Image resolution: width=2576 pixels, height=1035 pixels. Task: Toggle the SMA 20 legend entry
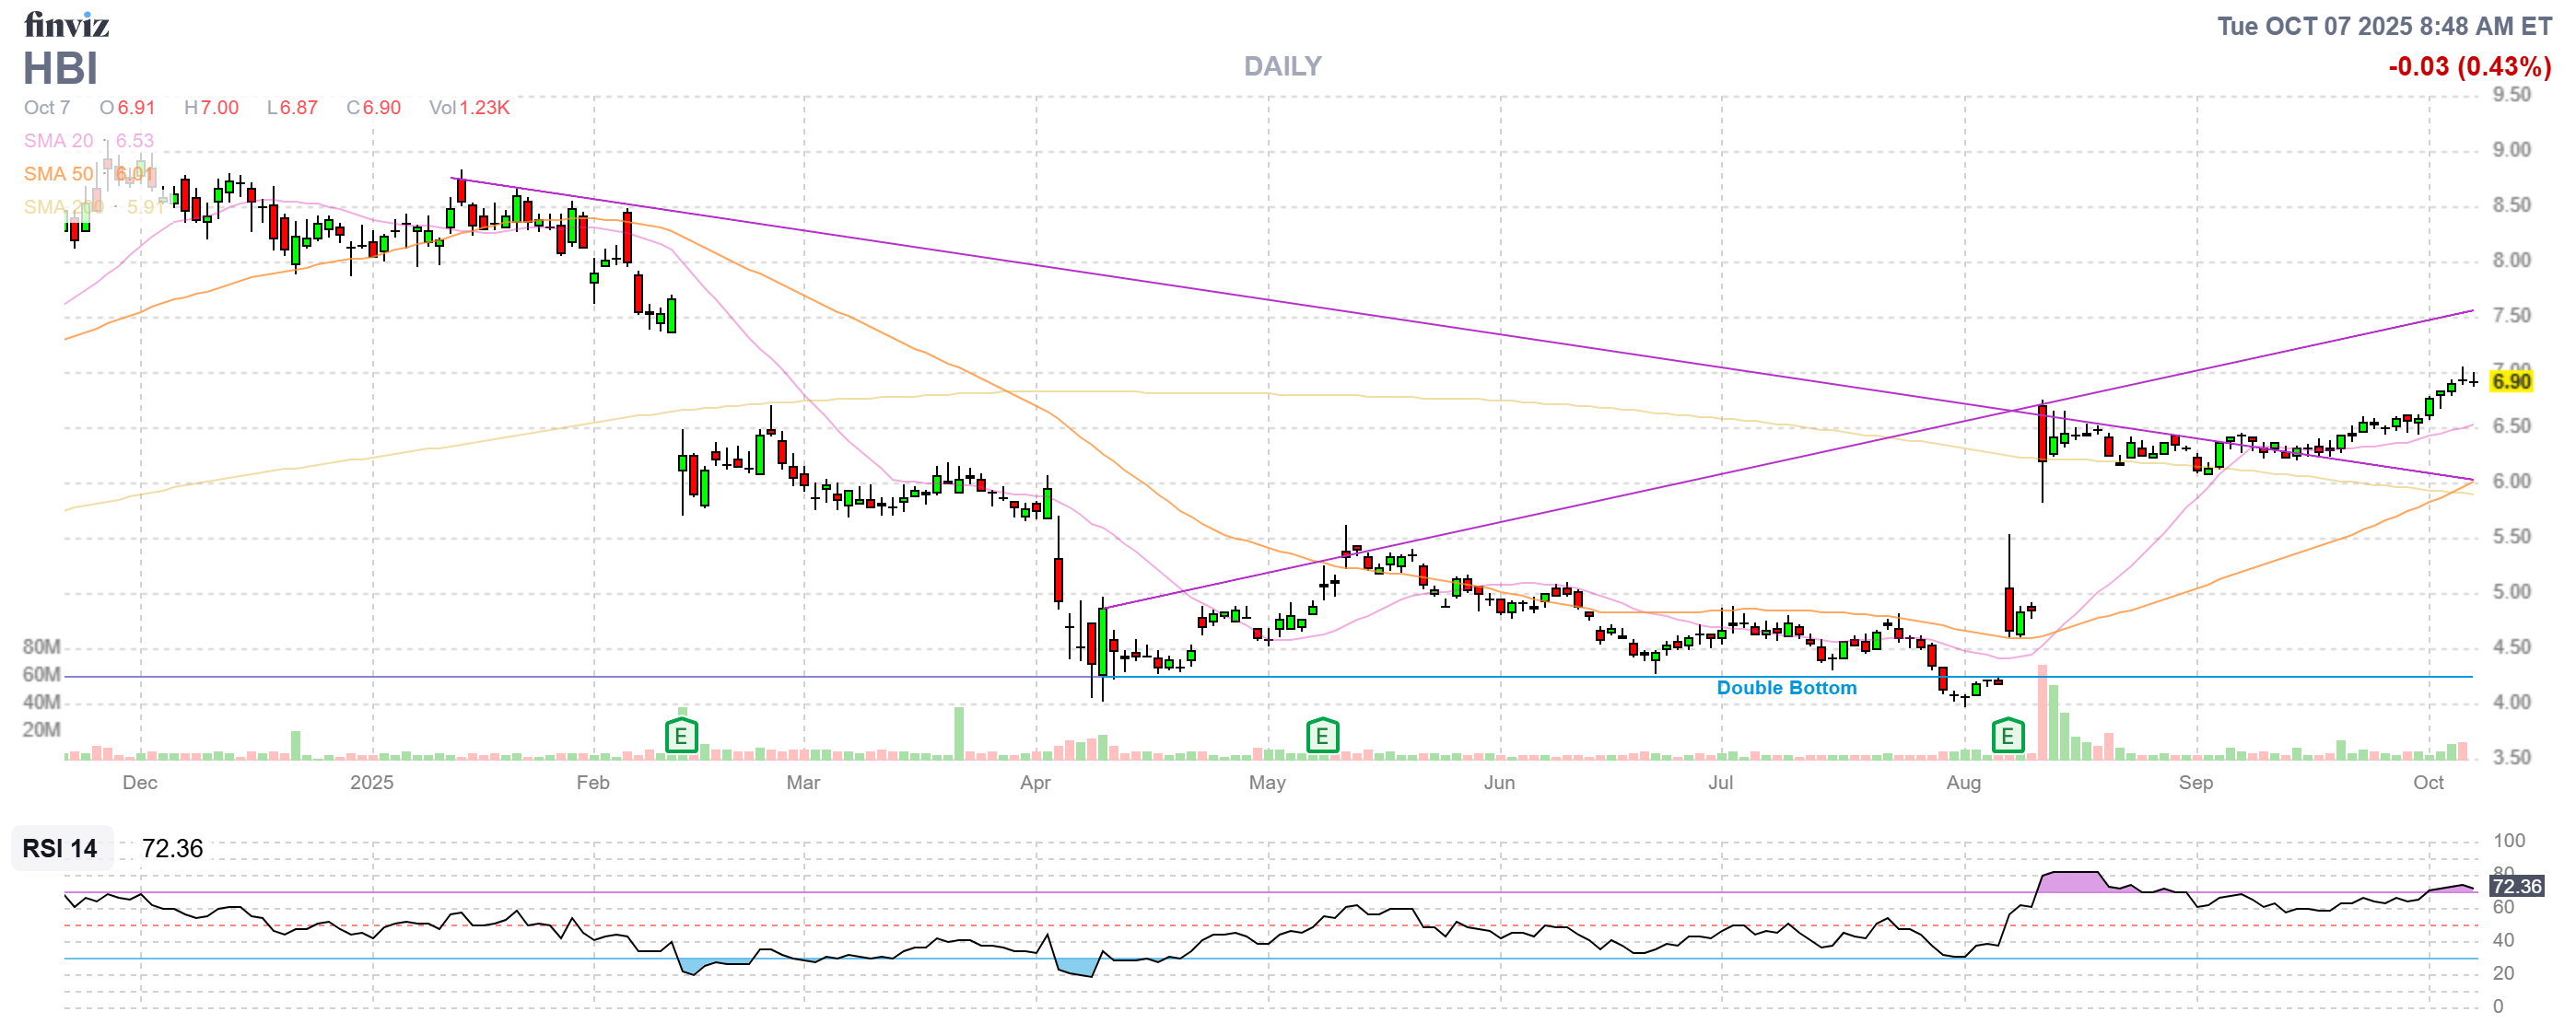coord(58,141)
